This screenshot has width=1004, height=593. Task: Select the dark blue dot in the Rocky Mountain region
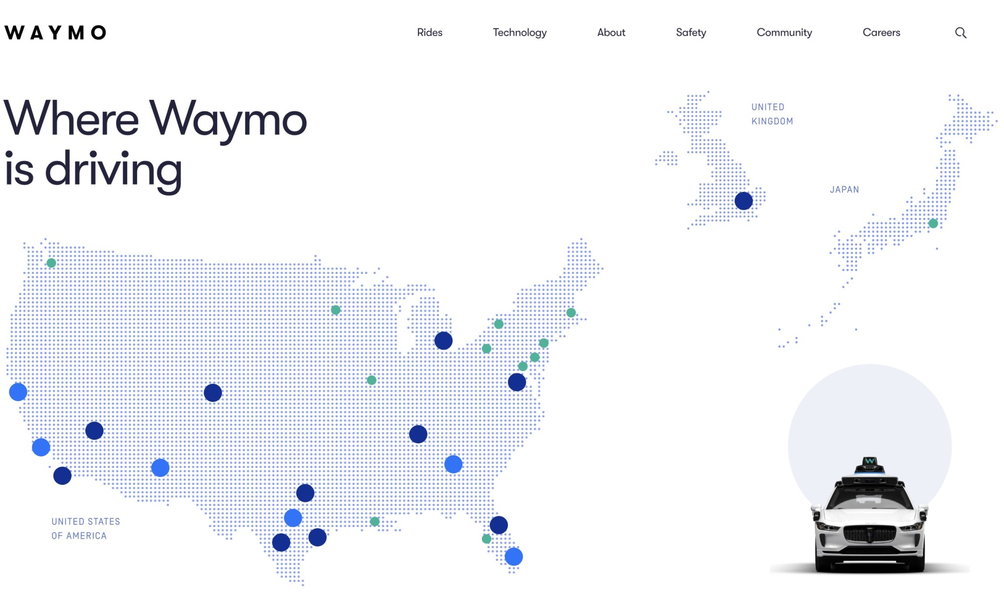coord(212,393)
